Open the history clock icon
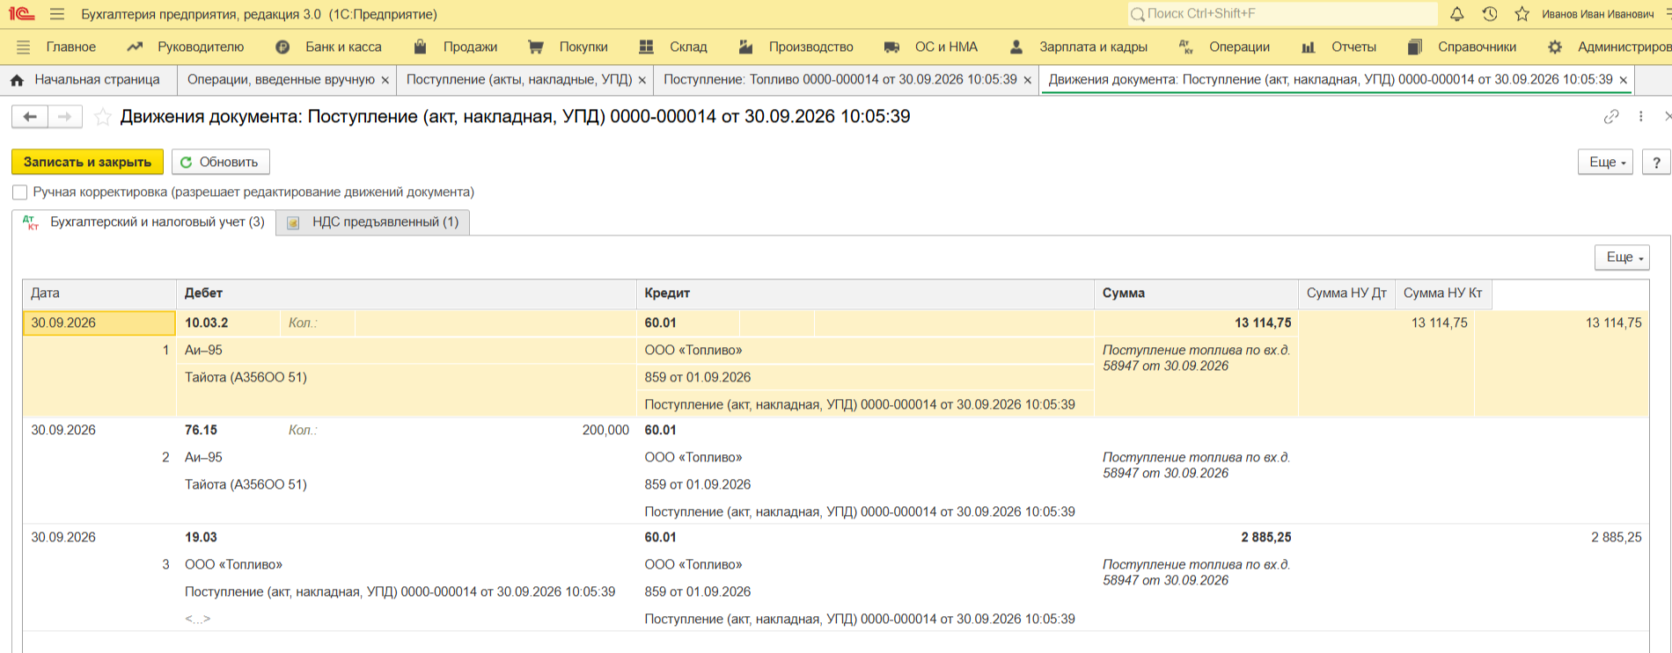 click(1490, 14)
